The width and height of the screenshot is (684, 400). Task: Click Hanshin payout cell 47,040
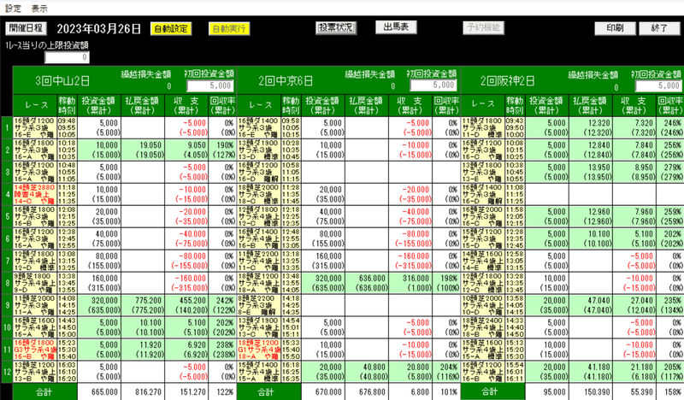coord(591,305)
